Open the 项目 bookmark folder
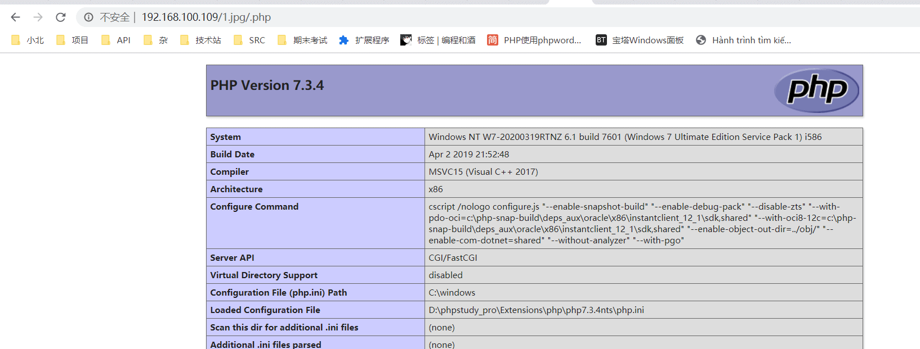This screenshot has width=920, height=349. (x=73, y=40)
